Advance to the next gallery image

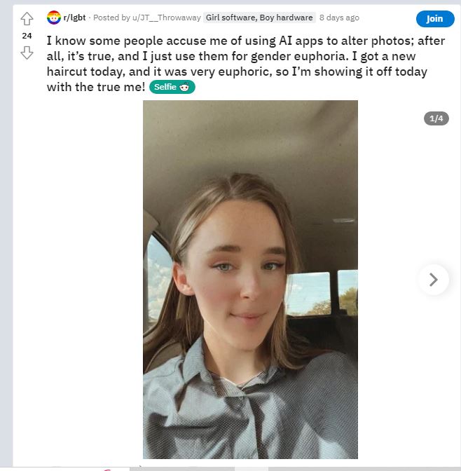click(x=434, y=280)
